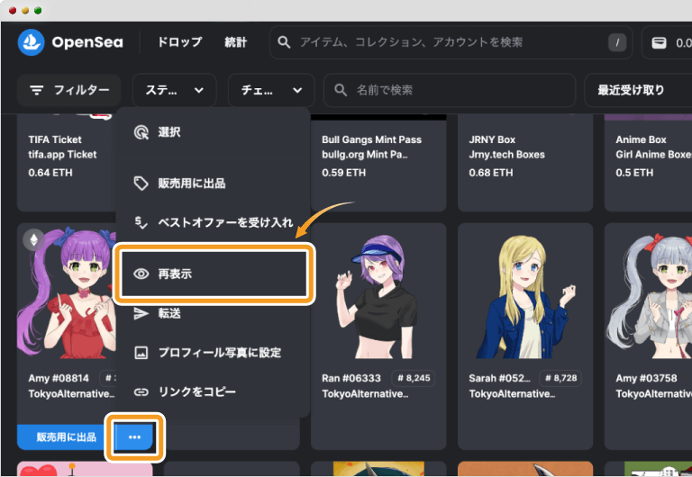Expand the ステ… dropdown
Viewport: 692px width, 477px height.
(x=174, y=90)
